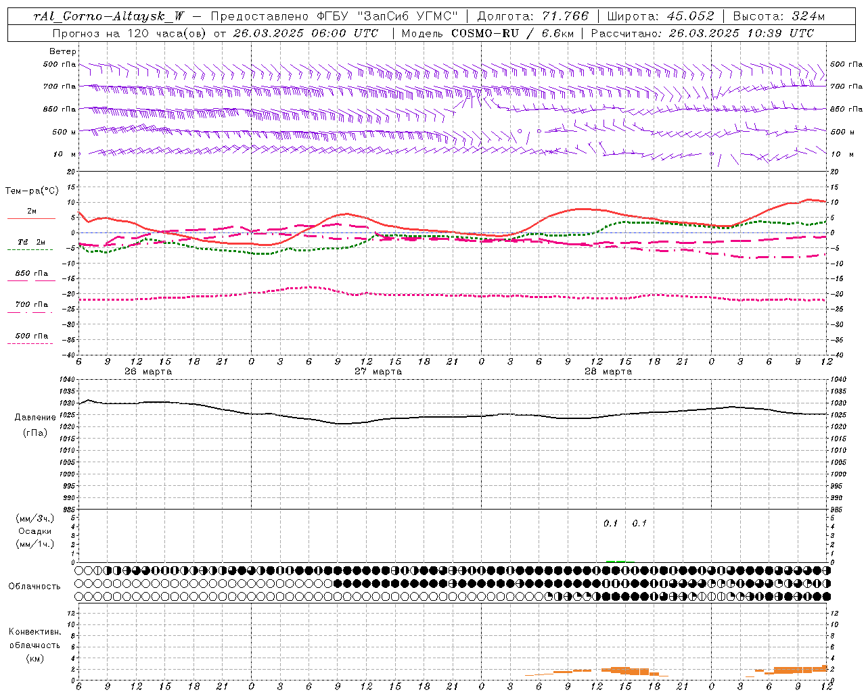
Task: Click the (мм/3ч.) precipitation unit label
Action: [x=35, y=518]
